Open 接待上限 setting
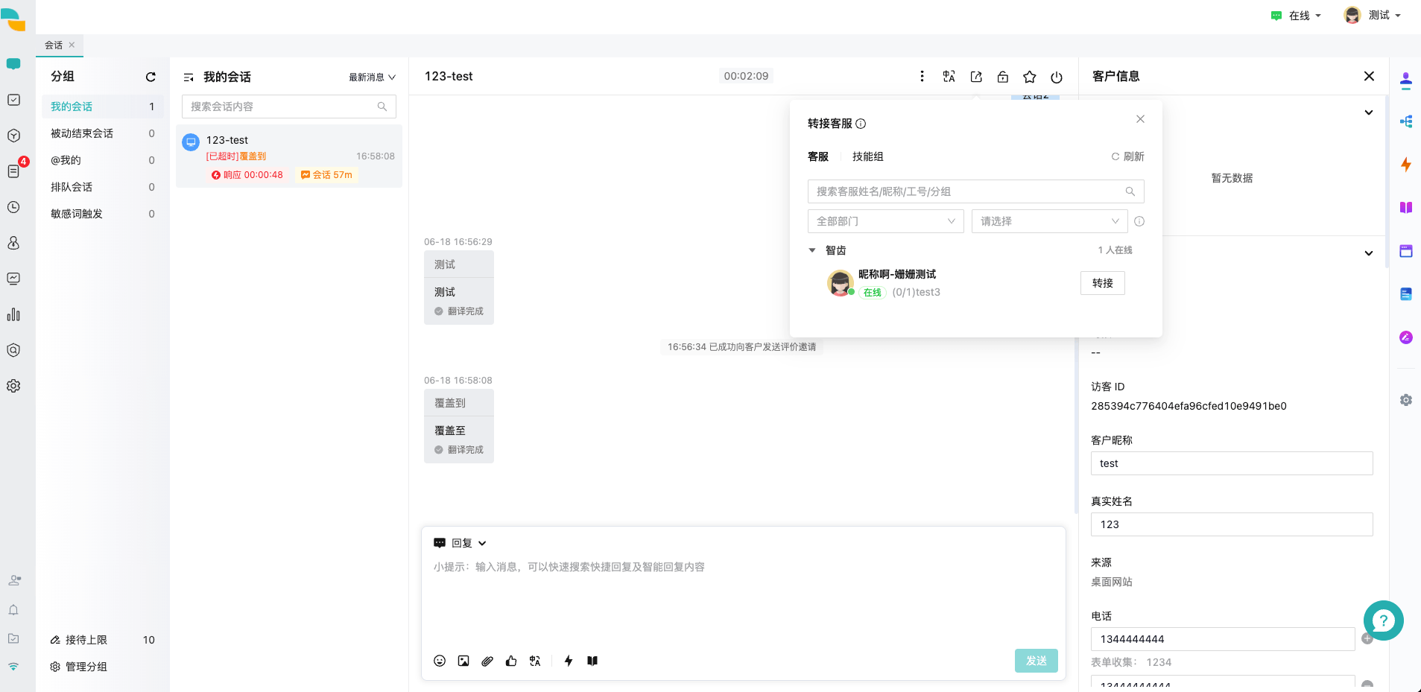The image size is (1421, 692). click(x=79, y=640)
